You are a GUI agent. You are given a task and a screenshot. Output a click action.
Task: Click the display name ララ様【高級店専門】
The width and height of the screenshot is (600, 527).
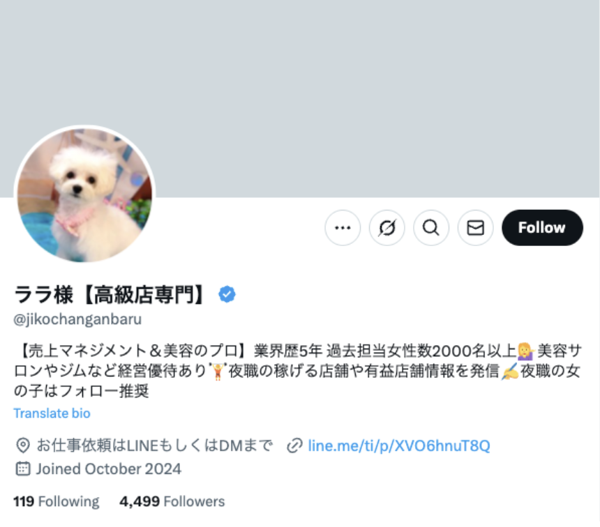point(110,294)
